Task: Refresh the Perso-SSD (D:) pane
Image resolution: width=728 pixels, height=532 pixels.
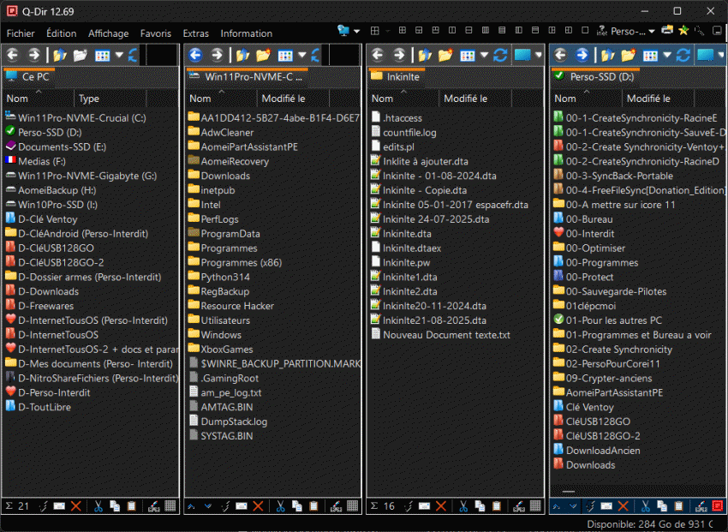Action: 683,55
